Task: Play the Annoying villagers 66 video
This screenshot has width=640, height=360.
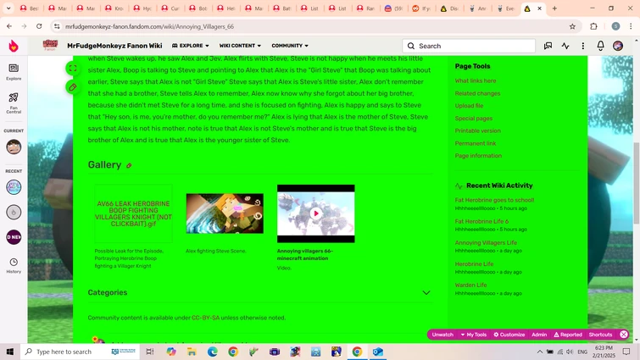Action: click(316, 213)
